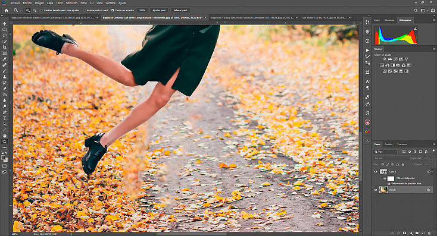Open the Filtro menu
The image size is (437, 236).
[x=83, y=3]
